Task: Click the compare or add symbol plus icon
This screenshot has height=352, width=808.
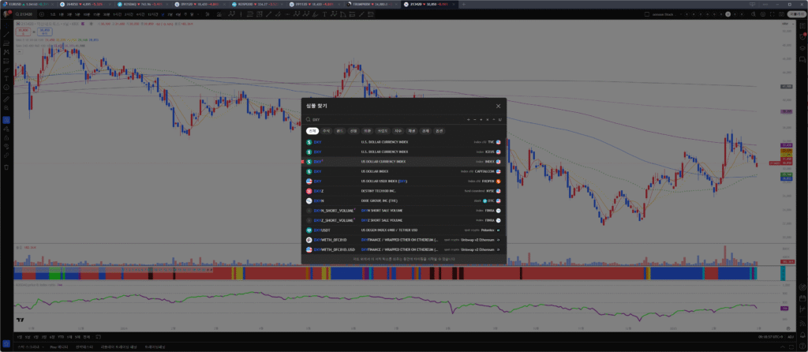Action: click(43, 14)
